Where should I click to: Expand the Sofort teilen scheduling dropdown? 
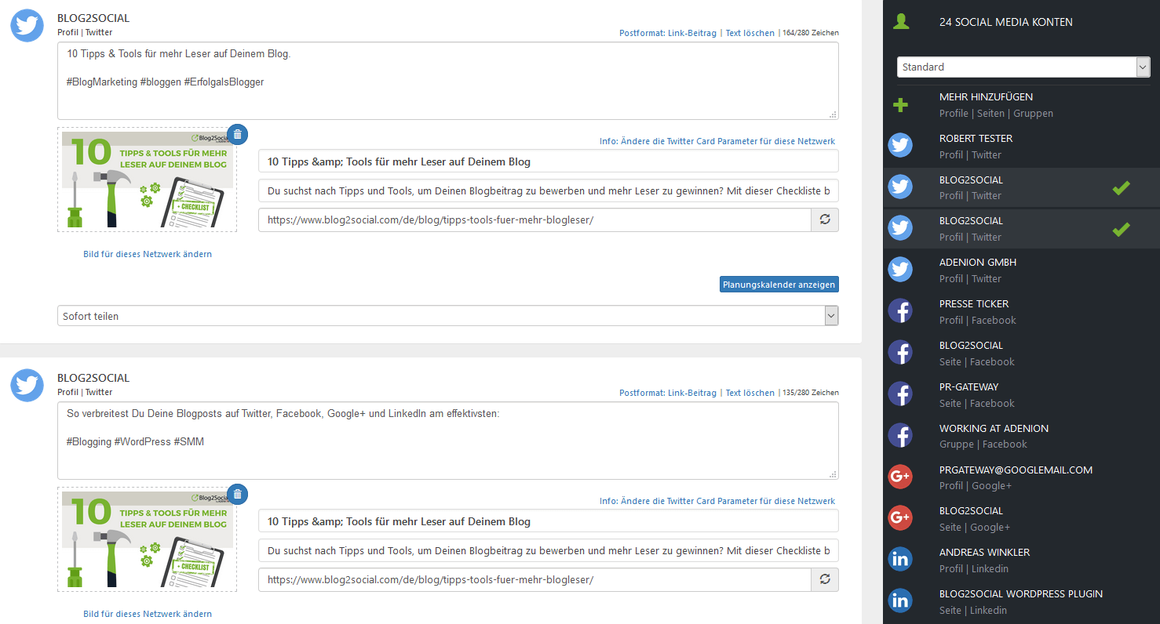447,316
